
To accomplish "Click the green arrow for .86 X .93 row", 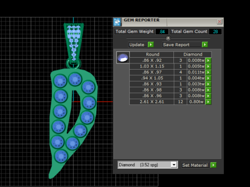I will [x=208, y=84].
